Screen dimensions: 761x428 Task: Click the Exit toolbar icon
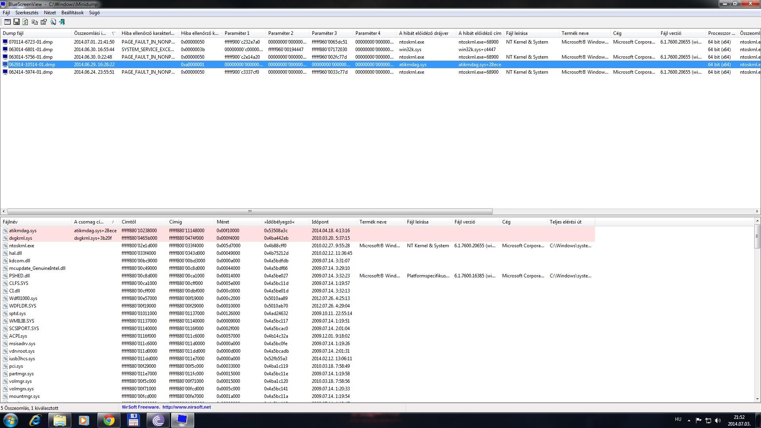62,22
